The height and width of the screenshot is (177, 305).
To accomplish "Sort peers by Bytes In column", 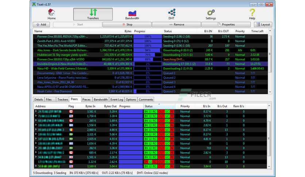I will [x=86, y=106].
